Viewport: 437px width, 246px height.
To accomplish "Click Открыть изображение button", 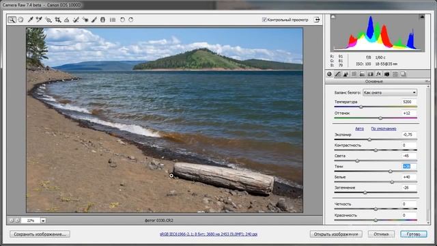I will point(336,234).
